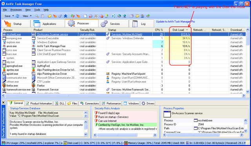Click the 94 K/s disk load value

pyautogui.click(x=186, y=38)
